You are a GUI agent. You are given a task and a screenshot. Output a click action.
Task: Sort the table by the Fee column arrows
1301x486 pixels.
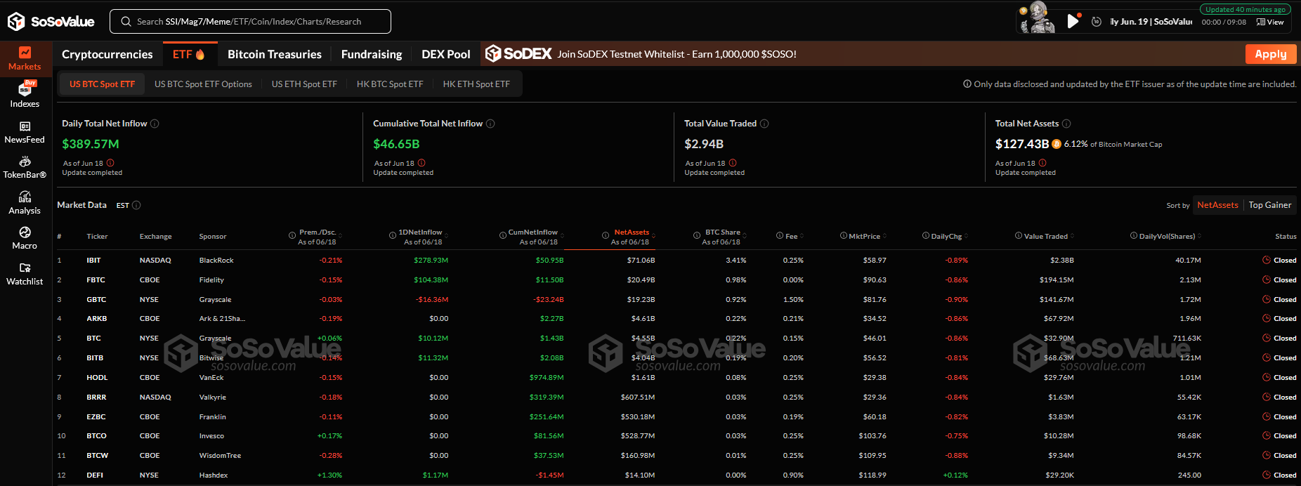(802, 236)
